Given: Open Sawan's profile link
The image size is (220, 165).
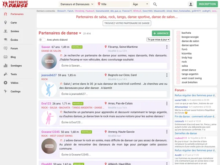Looking at the screenshot, I should [46, 47].
